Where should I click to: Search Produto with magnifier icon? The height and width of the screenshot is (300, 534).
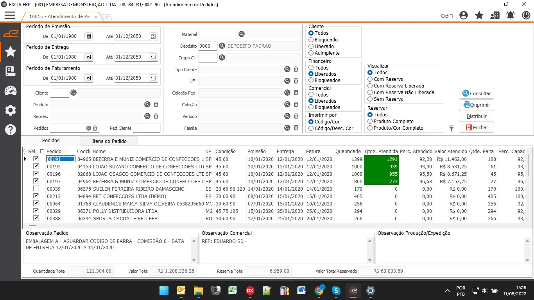click(x=147, y=104)
